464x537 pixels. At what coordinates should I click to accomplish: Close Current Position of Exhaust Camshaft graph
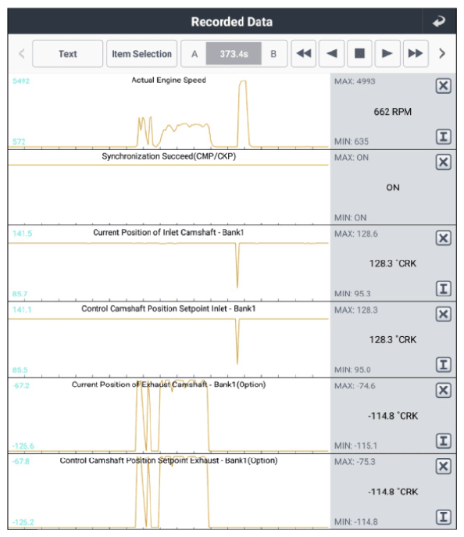pyautogui.click(x=444, y=390)
